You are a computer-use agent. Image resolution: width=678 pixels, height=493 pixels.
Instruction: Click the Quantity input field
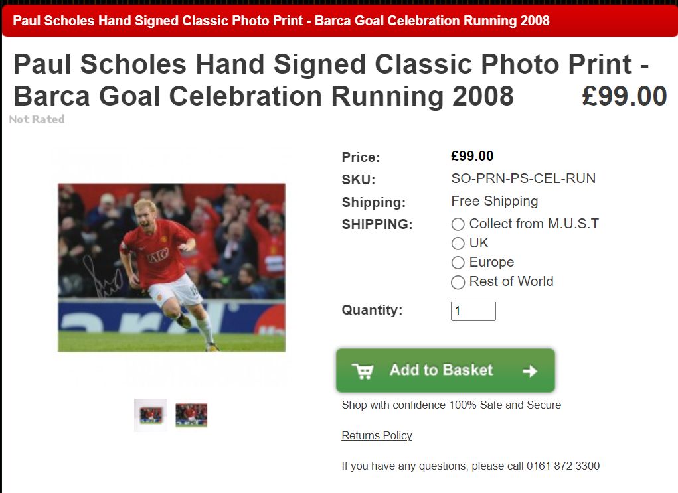tap(473, 311)
